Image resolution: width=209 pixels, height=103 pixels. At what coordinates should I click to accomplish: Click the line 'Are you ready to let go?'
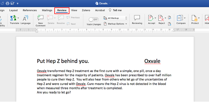pos(54,92)
